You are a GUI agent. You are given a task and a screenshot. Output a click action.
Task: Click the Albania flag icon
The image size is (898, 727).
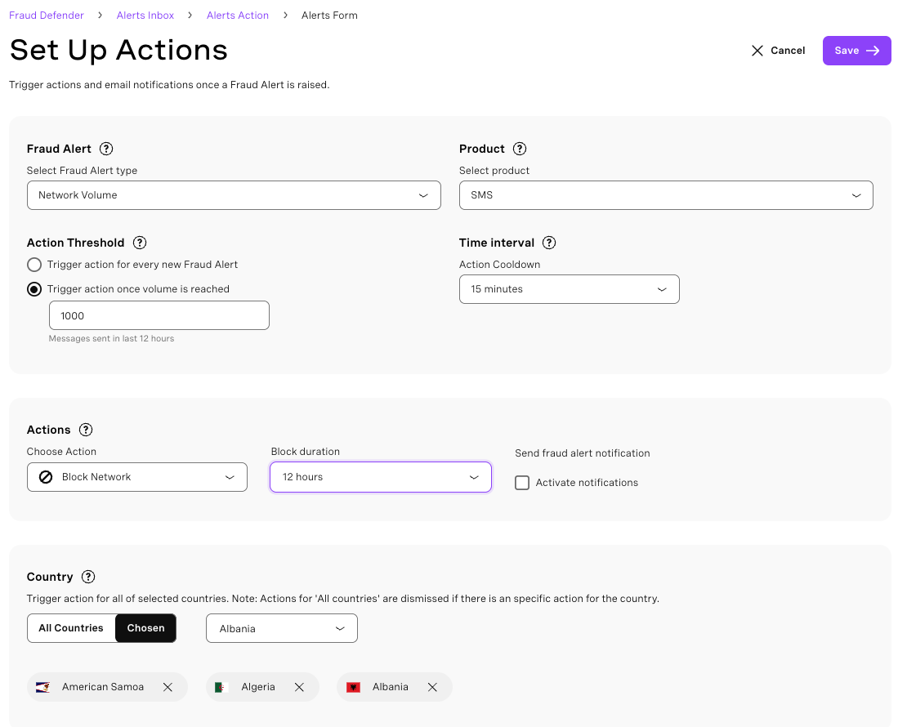[353, 687]
